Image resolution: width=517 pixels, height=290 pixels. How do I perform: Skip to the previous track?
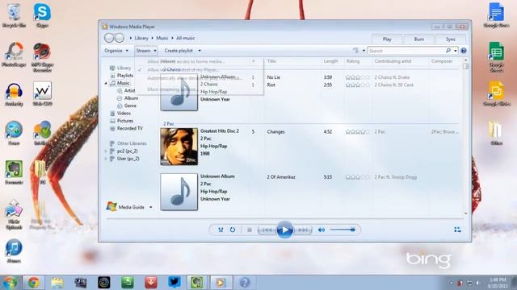point(267,230)
